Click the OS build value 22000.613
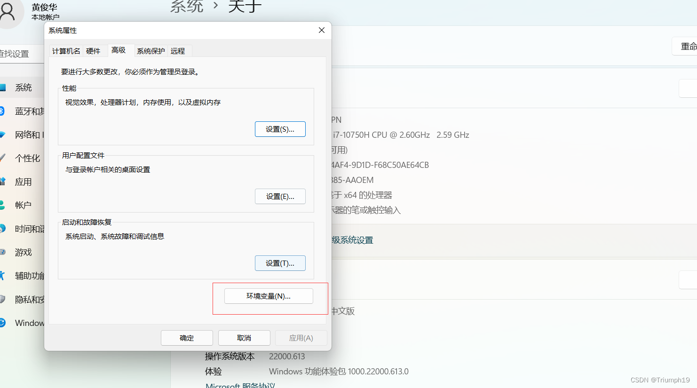This screenshot has width=697, height=388. 287,356
